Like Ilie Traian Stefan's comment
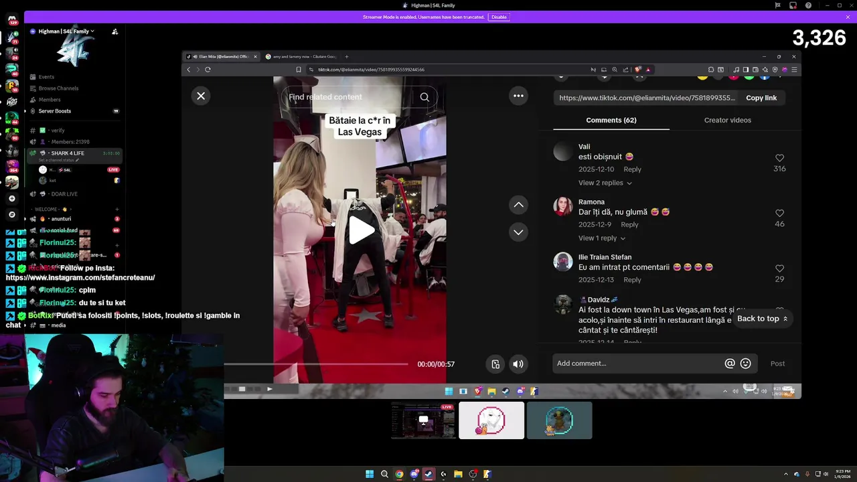Viewport: 857px width, 482px height. (779, 268)
